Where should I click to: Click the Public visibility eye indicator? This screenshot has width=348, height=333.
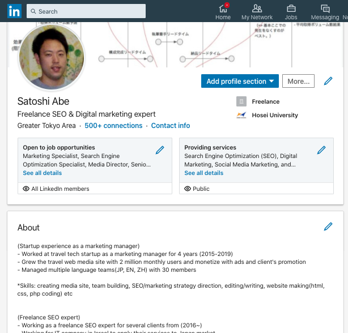(188, 189)
